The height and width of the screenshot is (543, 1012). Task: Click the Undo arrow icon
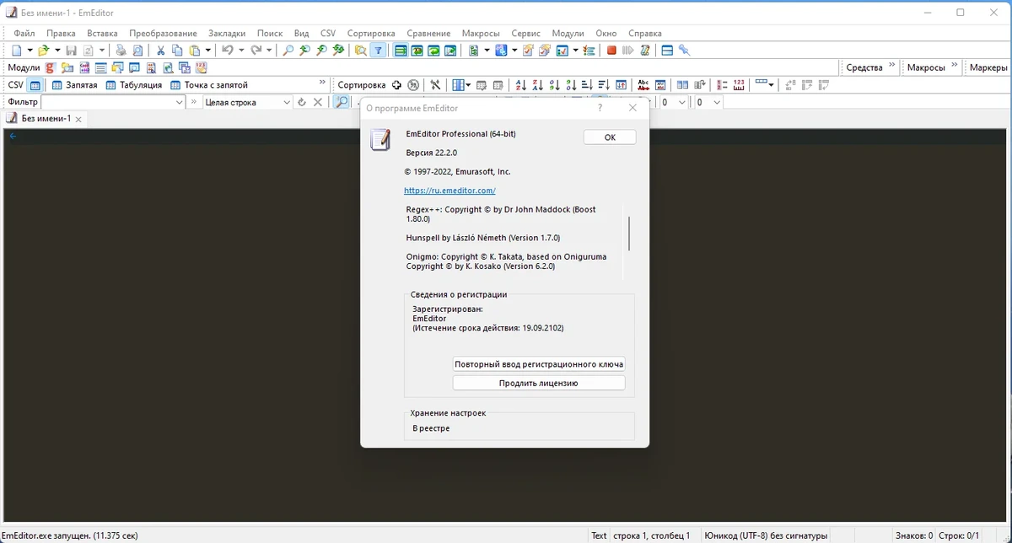pos(227,51)
